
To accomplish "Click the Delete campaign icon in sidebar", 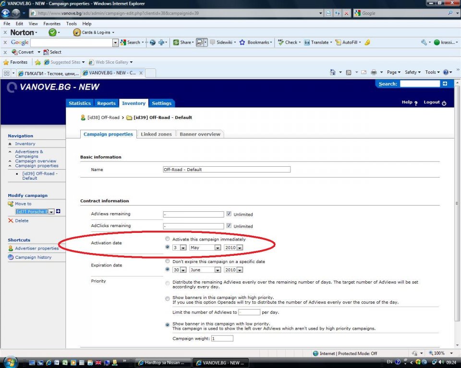I will (x=11, y=221).
